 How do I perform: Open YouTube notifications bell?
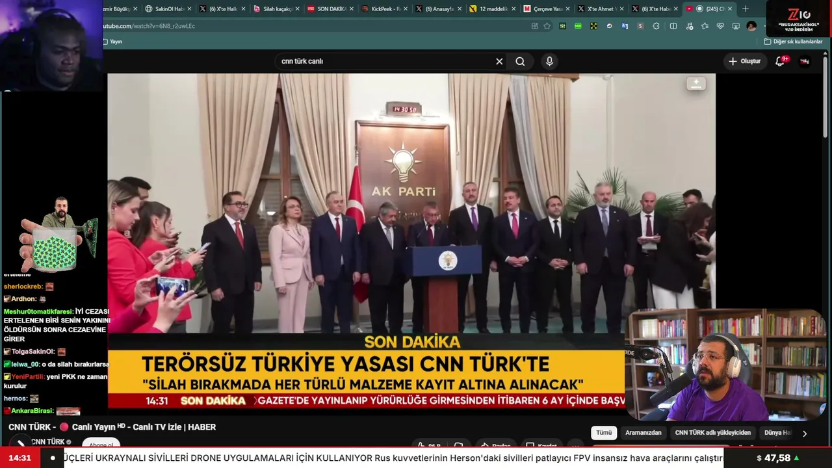click(780, 61)
